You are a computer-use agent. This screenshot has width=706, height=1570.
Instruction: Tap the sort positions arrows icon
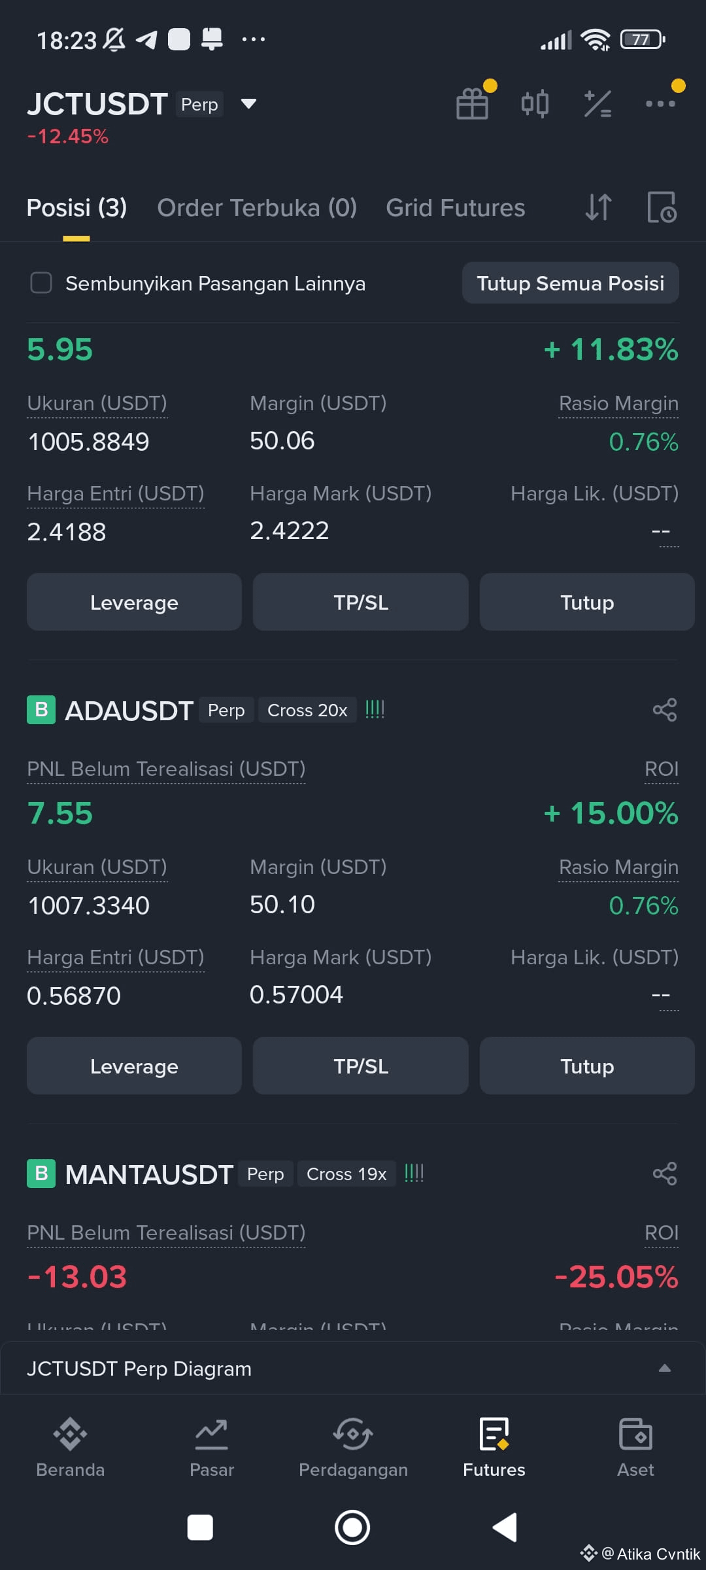pos(598,207)
